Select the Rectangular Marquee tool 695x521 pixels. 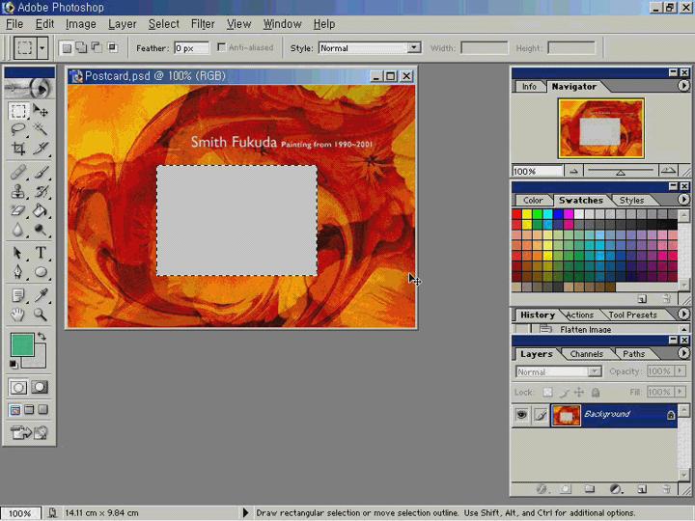pyautogui.click(x=18, y=111)
